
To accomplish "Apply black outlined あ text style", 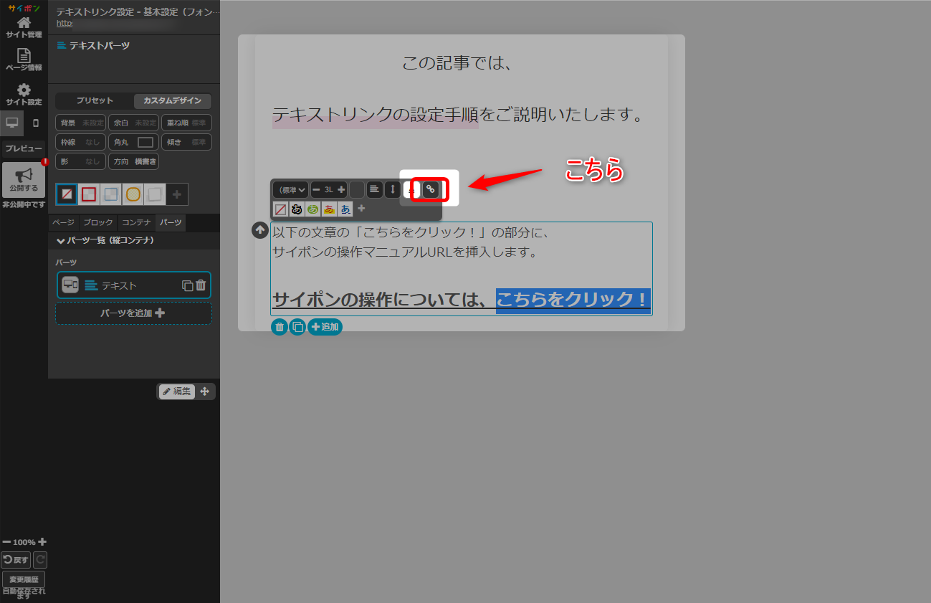I will pos(297,209).
